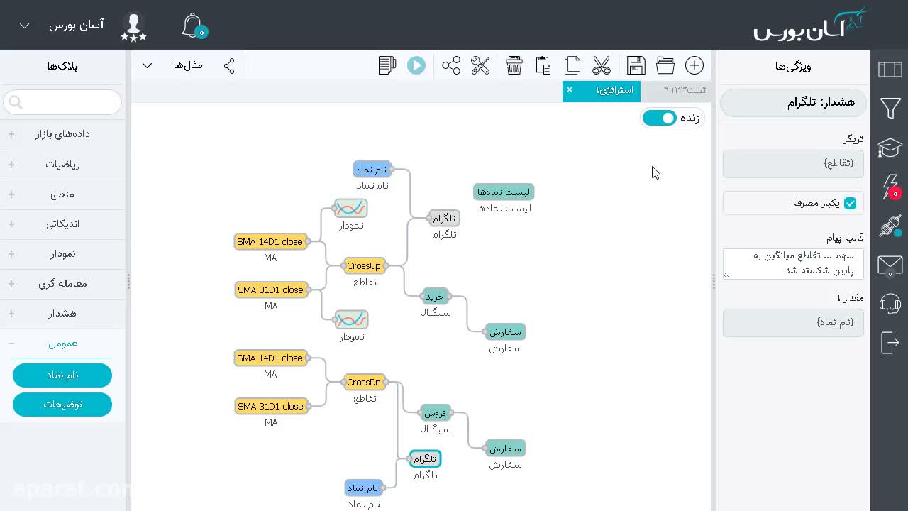Click the blocks search input field

(62, 102)
